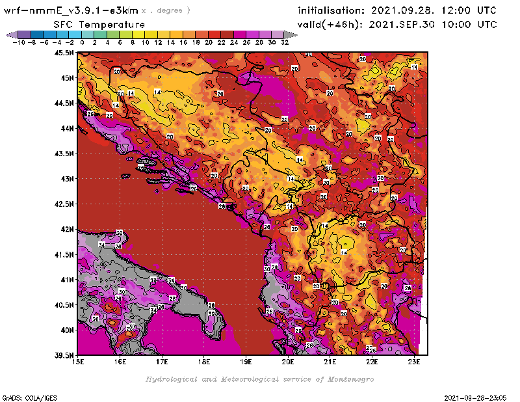Click the legend swatch between 28 and 30
This screenshot has width=520, height=402.
pyautogui.click(x=265, y=35)
